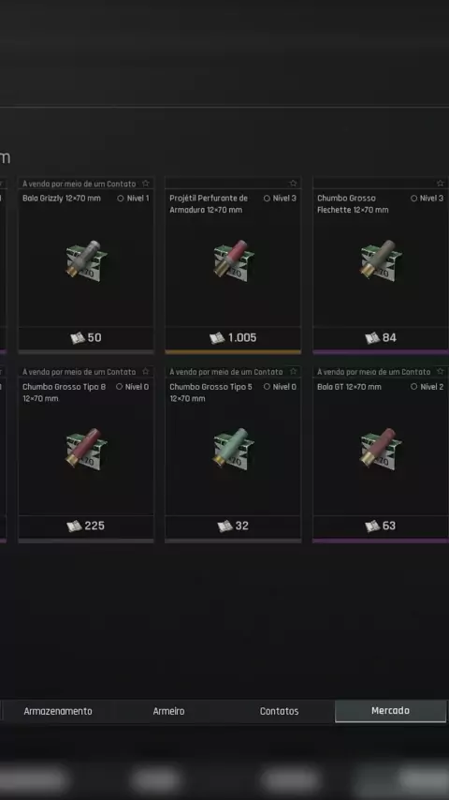Toggle the star on Chumbo Grosso Tipo 8
Screen dimensions: 449x800
146,371
